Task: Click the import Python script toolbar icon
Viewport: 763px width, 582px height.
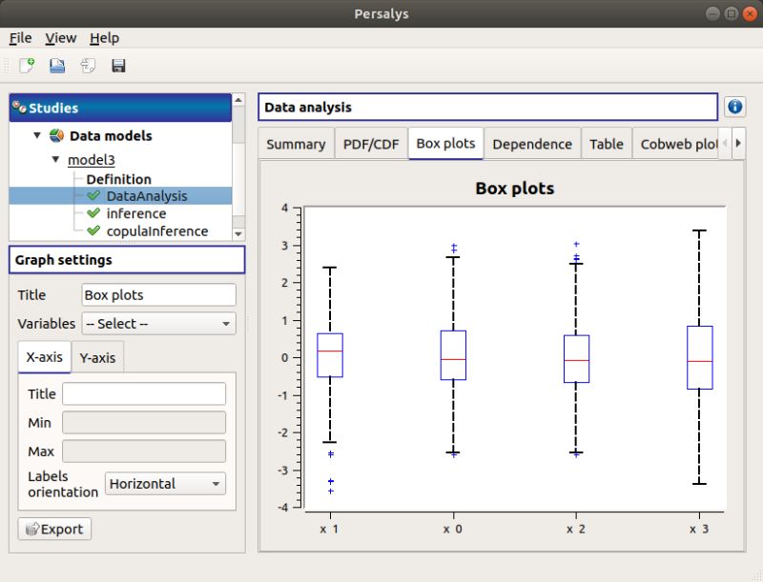Action: click(x=87, y=65)
